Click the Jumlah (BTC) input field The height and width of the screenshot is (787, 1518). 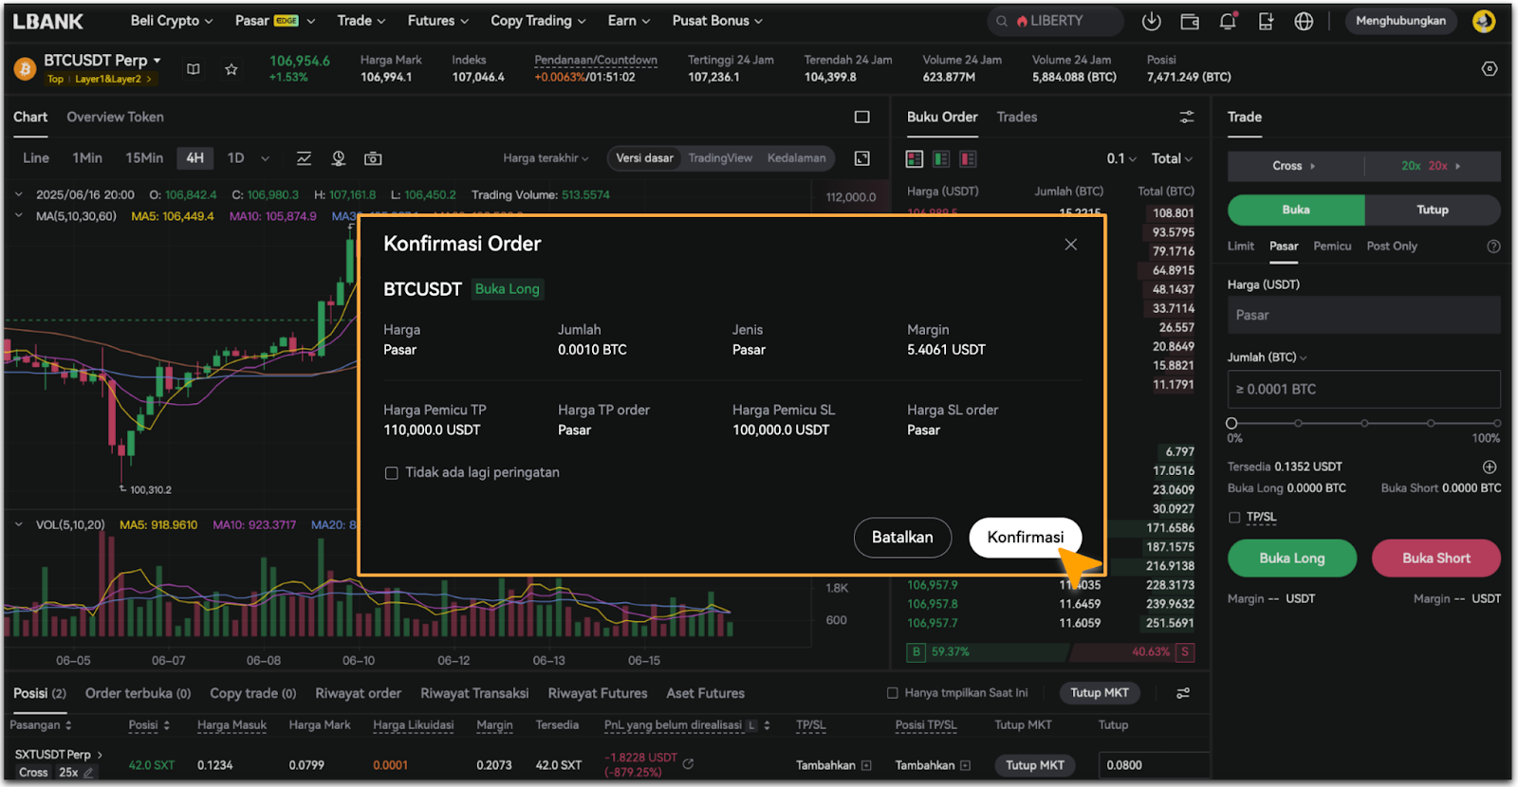(x=1363, y=390)
